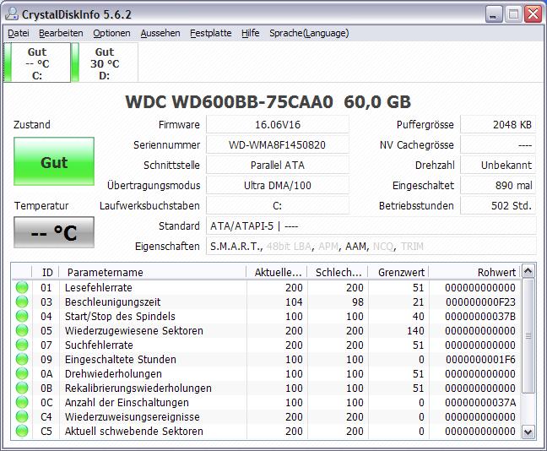Screen dimensions: 547x451
Task: Open the Sprache(Language) menu
Action: [x=309, y=33]
